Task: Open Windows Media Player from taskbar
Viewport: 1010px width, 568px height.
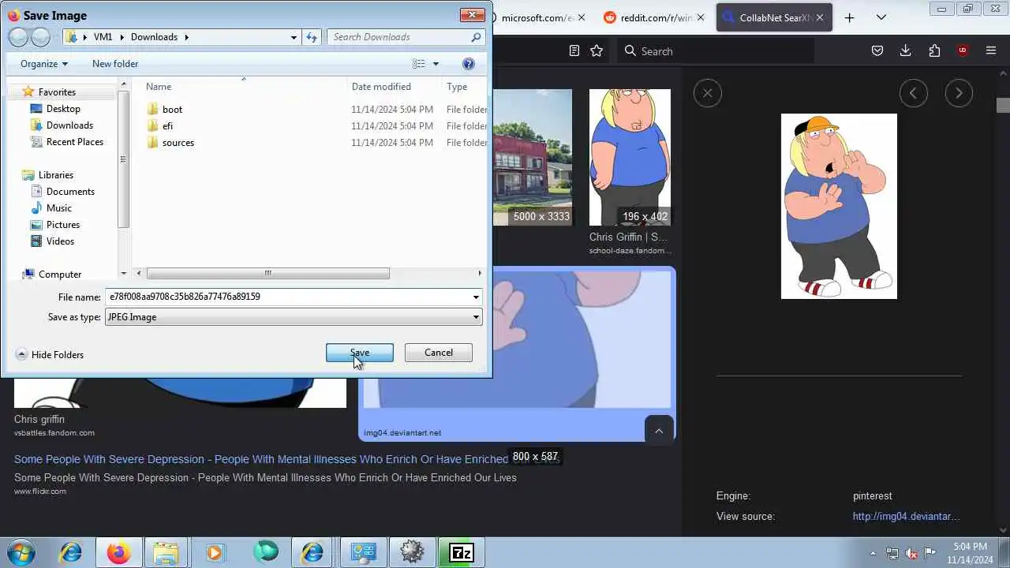Action: (x=215, y=552)
